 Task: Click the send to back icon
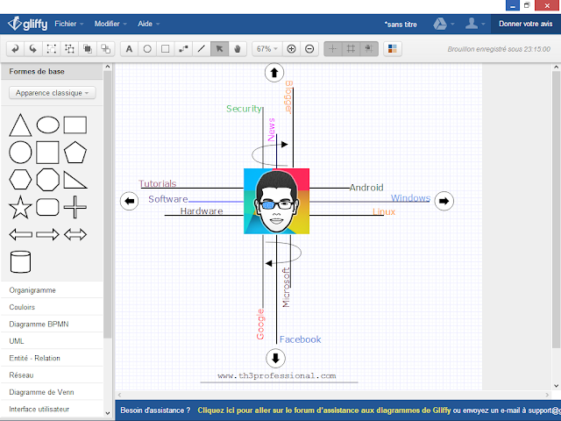point(105,49)
